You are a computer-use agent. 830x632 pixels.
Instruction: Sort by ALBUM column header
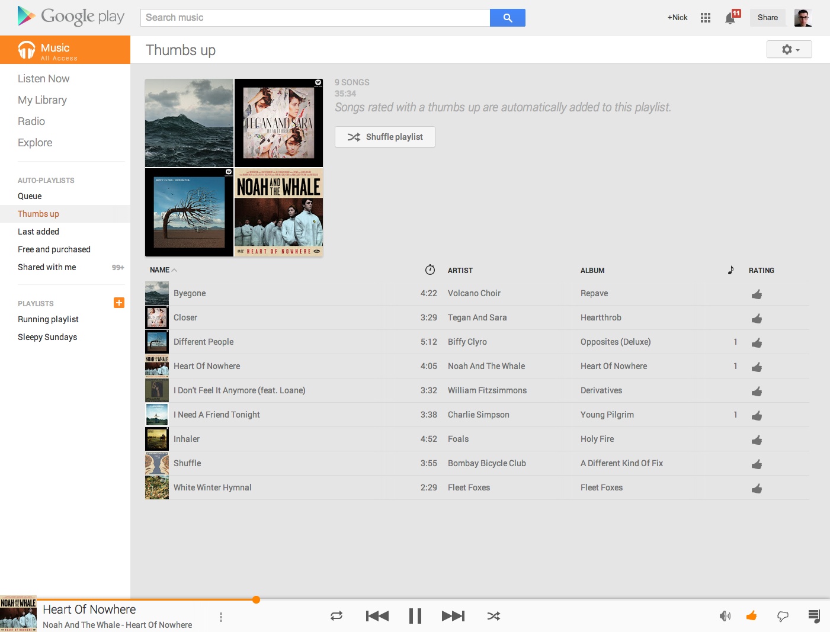coord(592,271)
